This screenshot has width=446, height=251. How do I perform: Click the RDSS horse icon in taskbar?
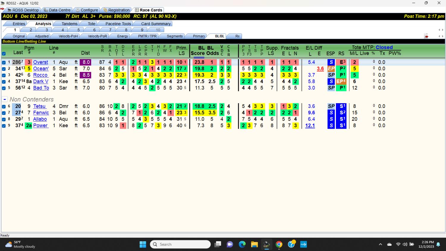266,244
